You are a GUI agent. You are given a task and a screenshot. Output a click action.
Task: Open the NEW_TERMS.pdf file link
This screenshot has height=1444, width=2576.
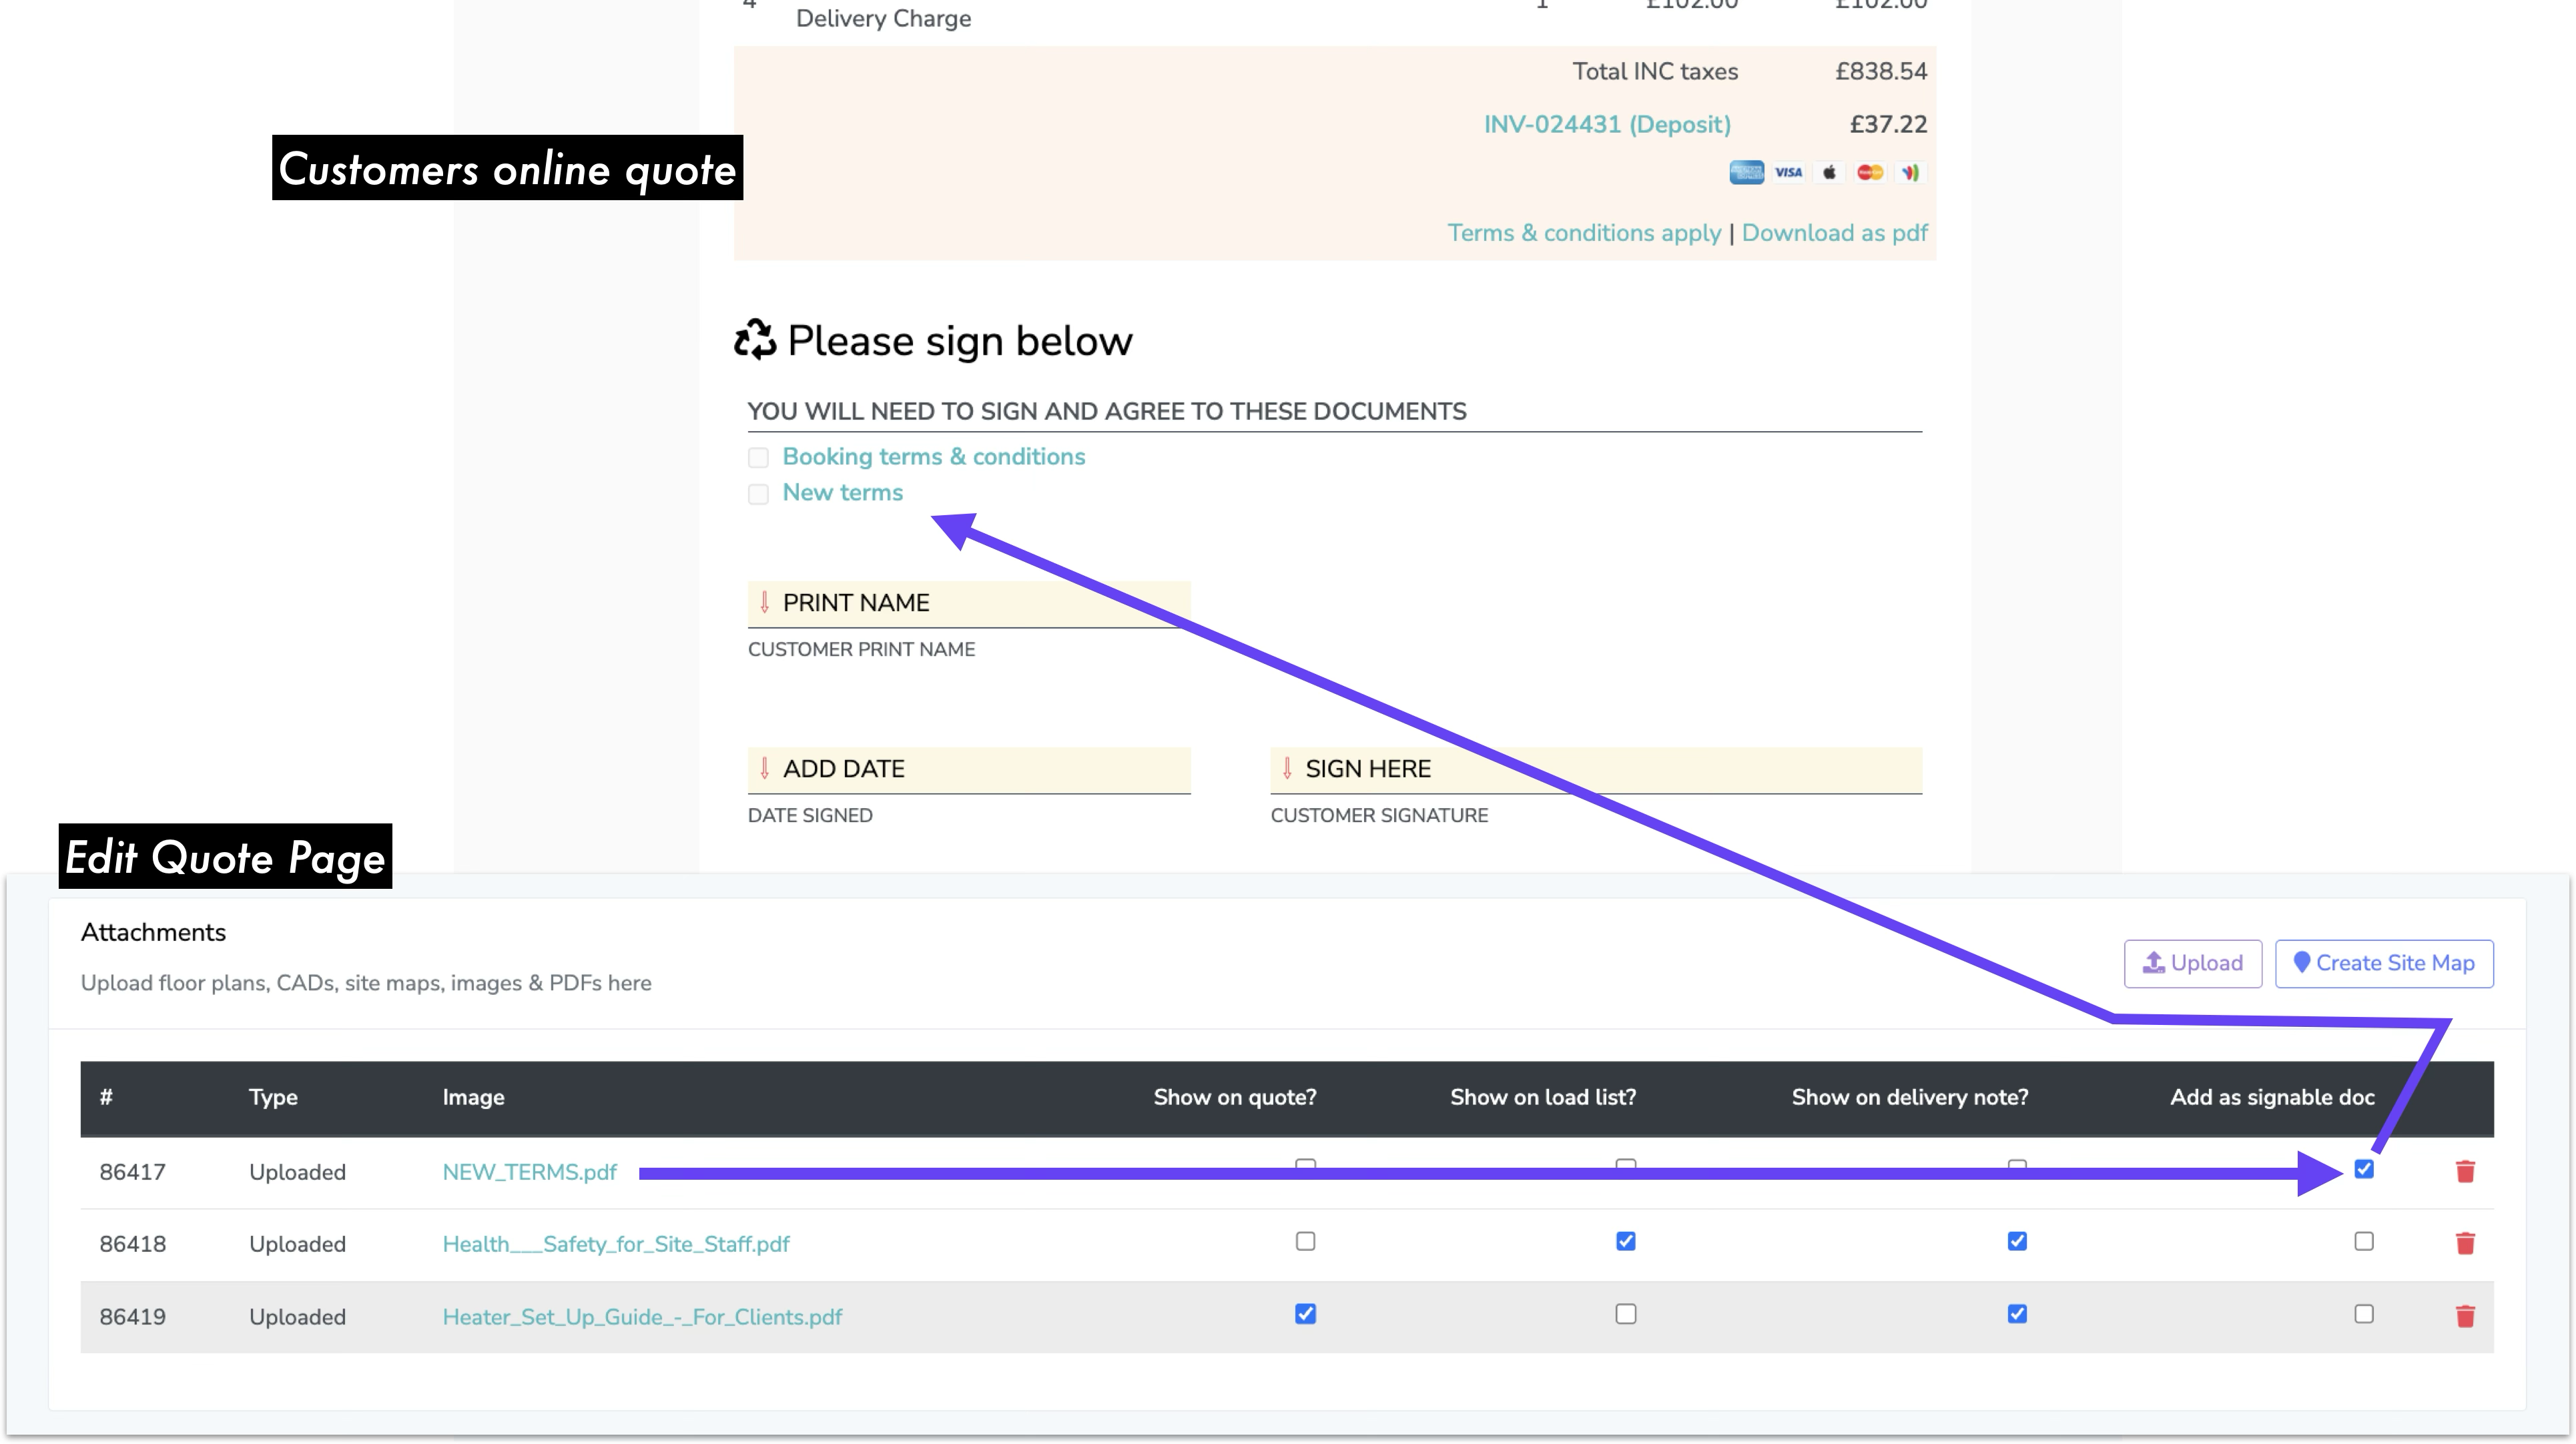click(x=529, y=1172)
